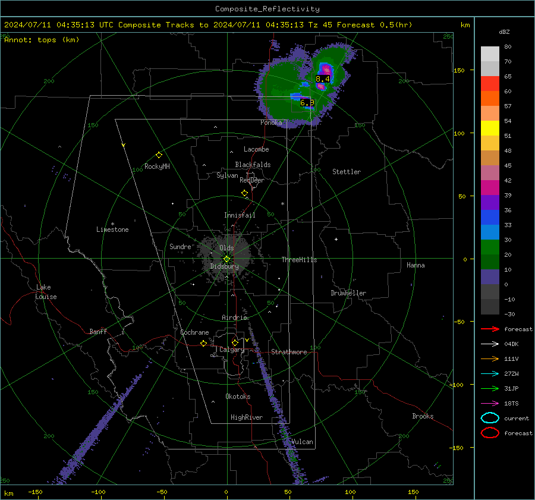The width and height of the screenshot is (535, 500).
Task: Click the Ponoka city label
Action: [x=271, y=122]
